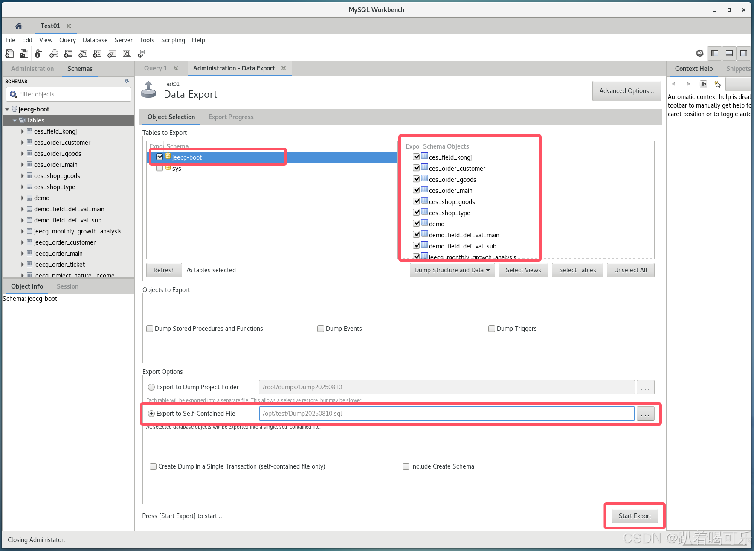Go back in Context Help
The width and height of the screenshot is (754, 551).
[673, 84]
